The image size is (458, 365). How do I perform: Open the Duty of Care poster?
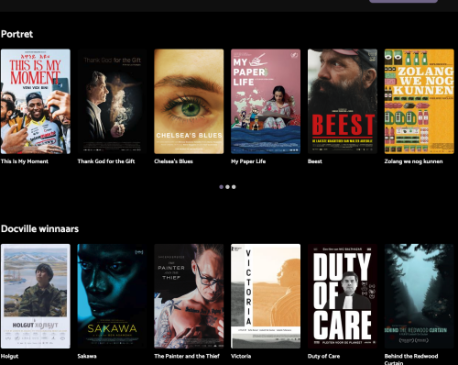click(343, 296)
